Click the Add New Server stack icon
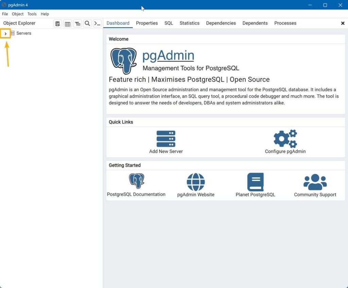 click(166, 139)
